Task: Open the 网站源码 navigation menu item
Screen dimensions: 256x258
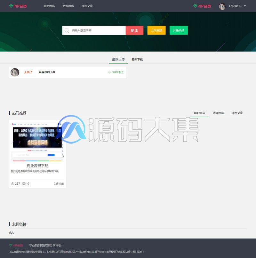Action: (x=49, y=6)
